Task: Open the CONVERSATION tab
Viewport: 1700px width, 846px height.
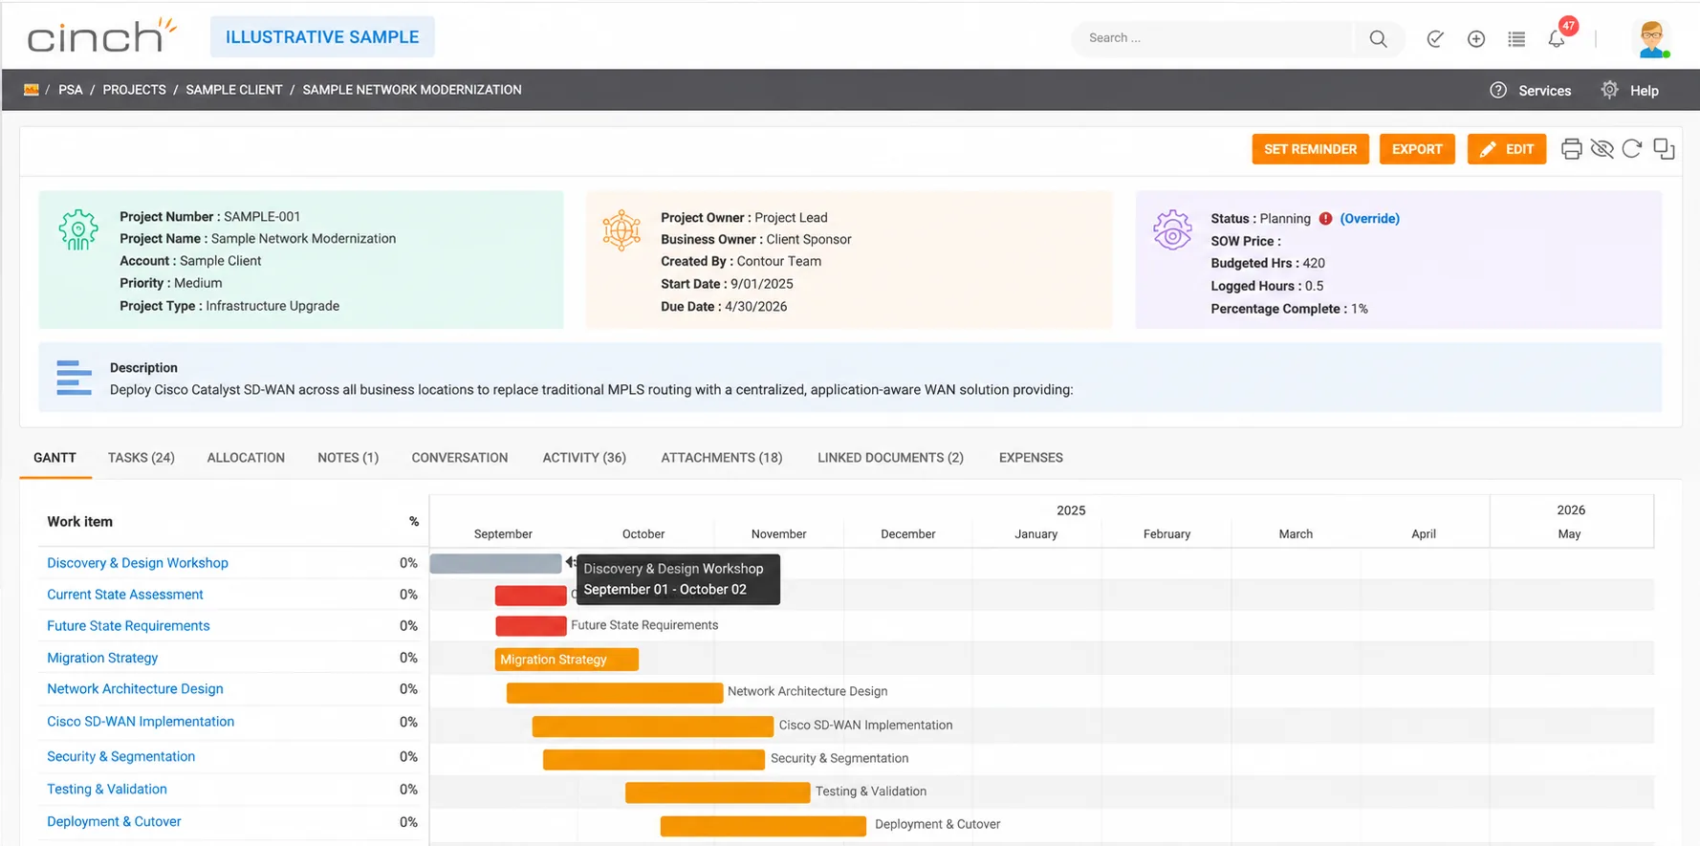Action: [x=460, y=457]
